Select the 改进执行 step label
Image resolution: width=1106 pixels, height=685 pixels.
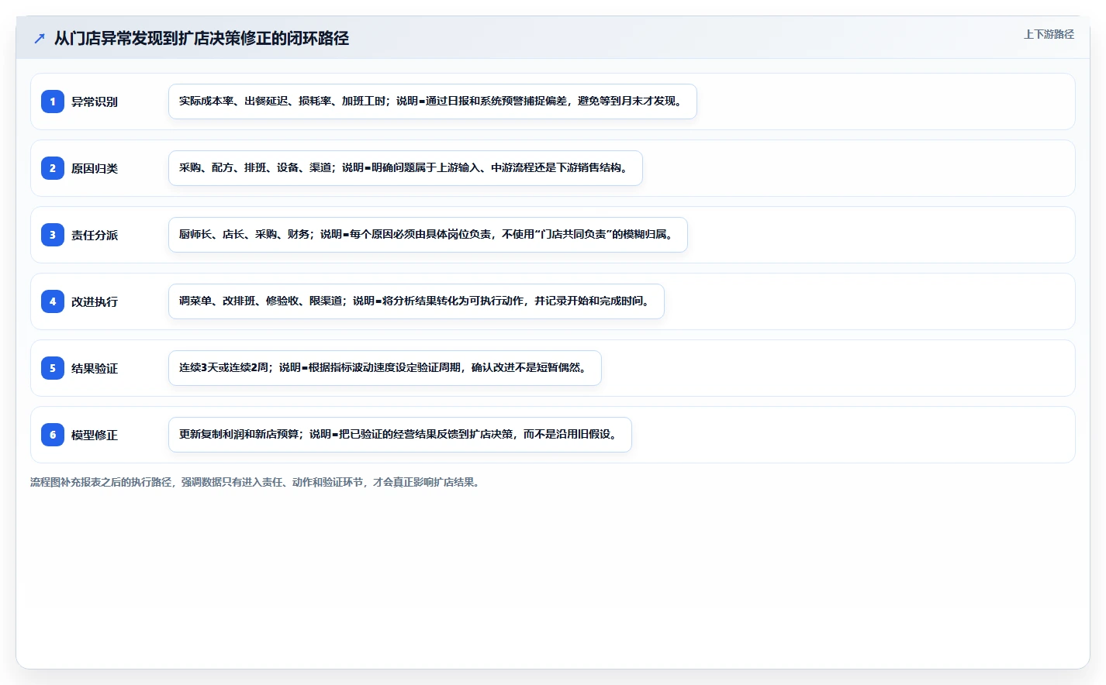[95, 301]
